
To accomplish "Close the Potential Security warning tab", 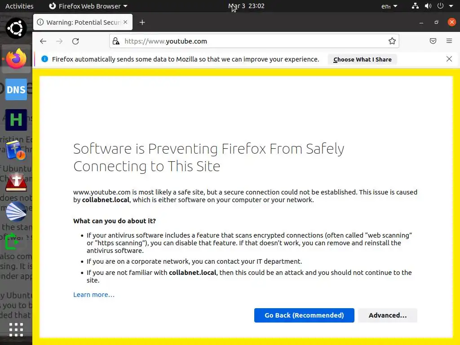I will tap(125, 22).
